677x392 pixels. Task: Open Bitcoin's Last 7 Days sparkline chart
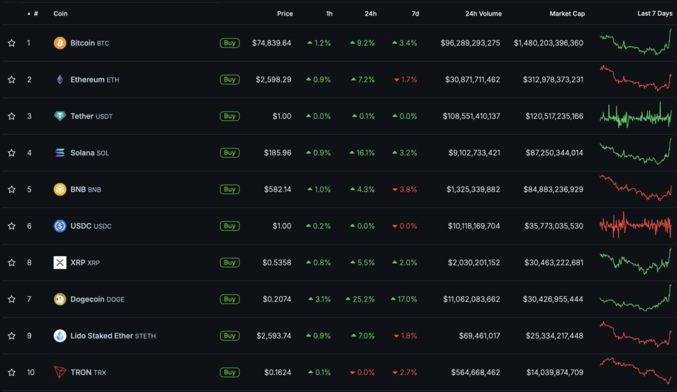635,42
